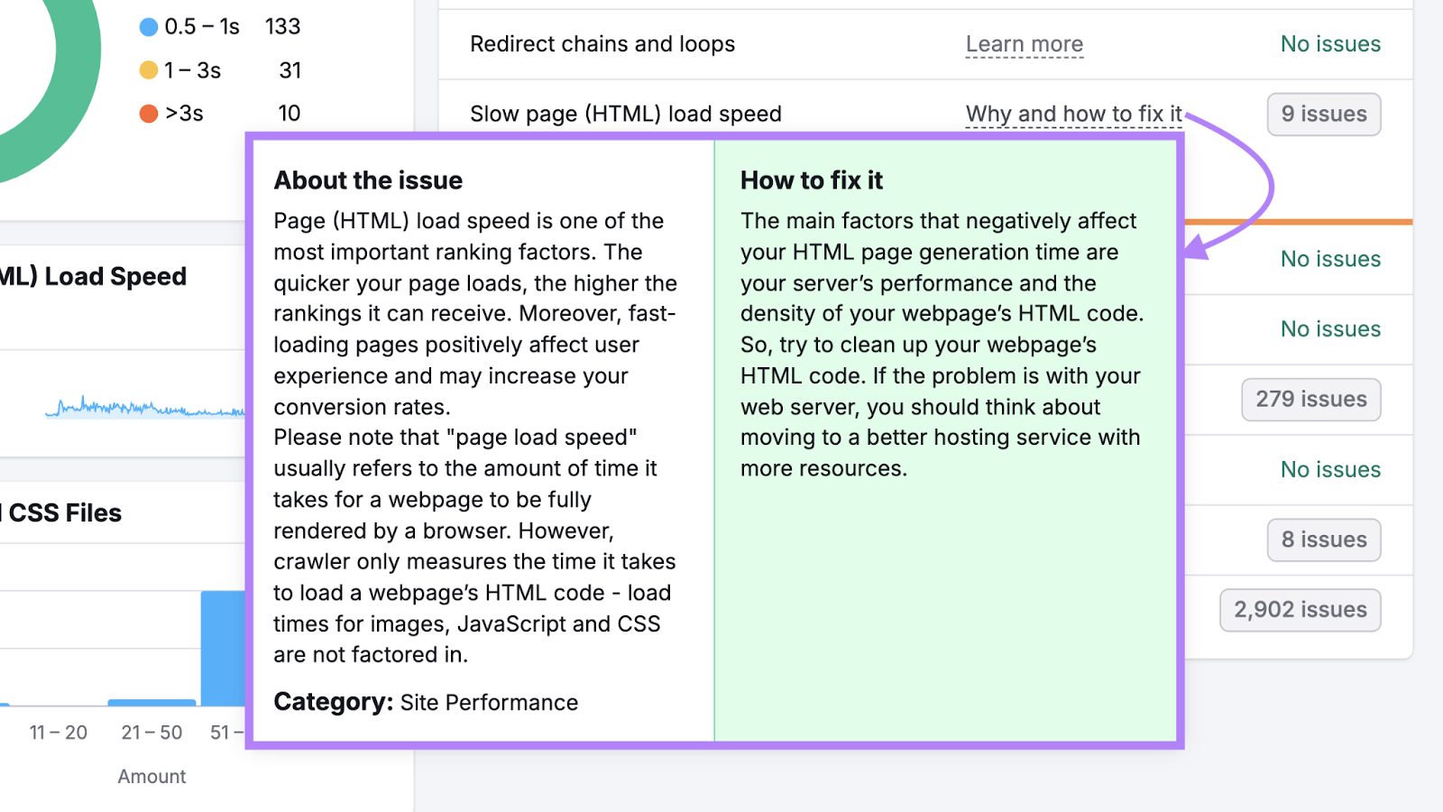This screenshot has width=1443, height=812.
Task: Open the 9 issues for Slow page load speed
Action: point(1323,114)
